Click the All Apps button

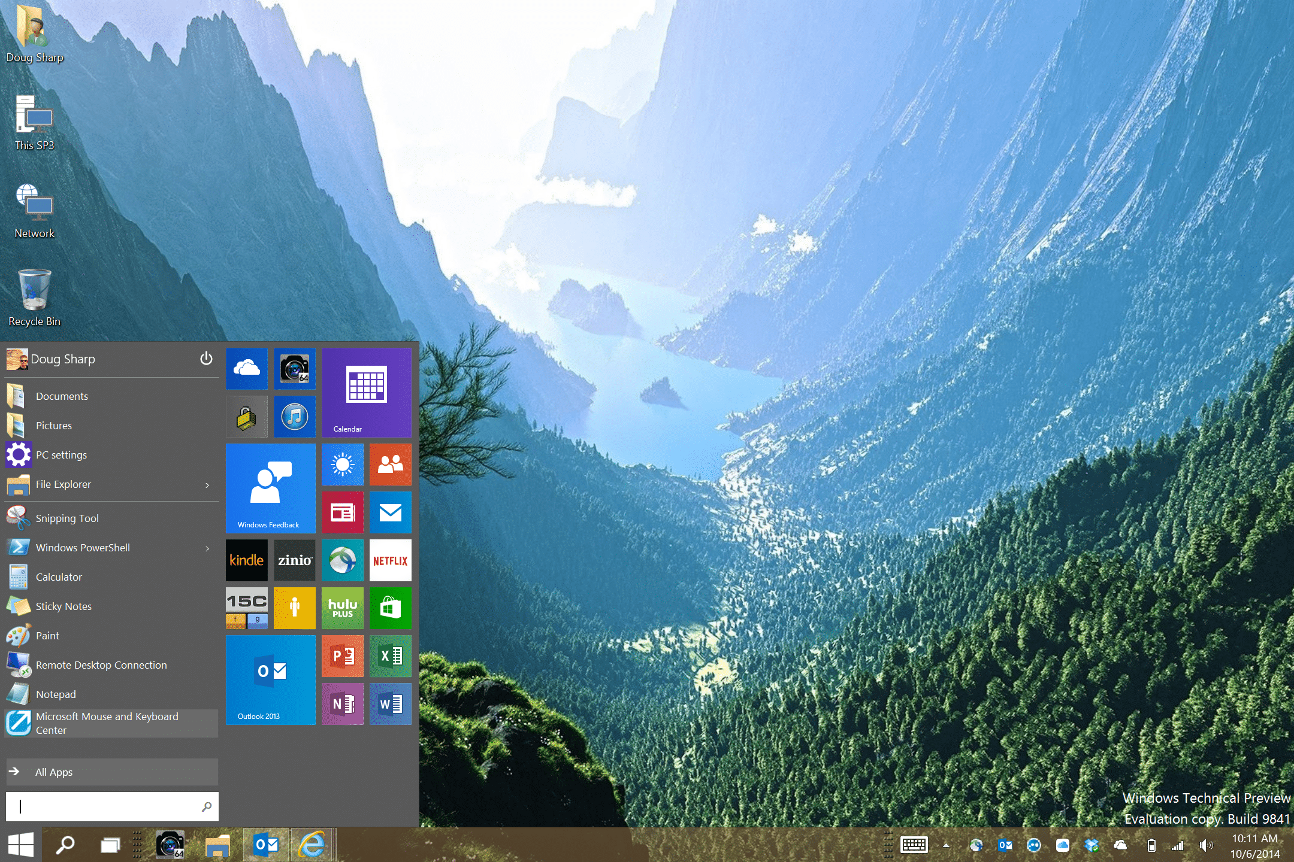pos(112,772)
